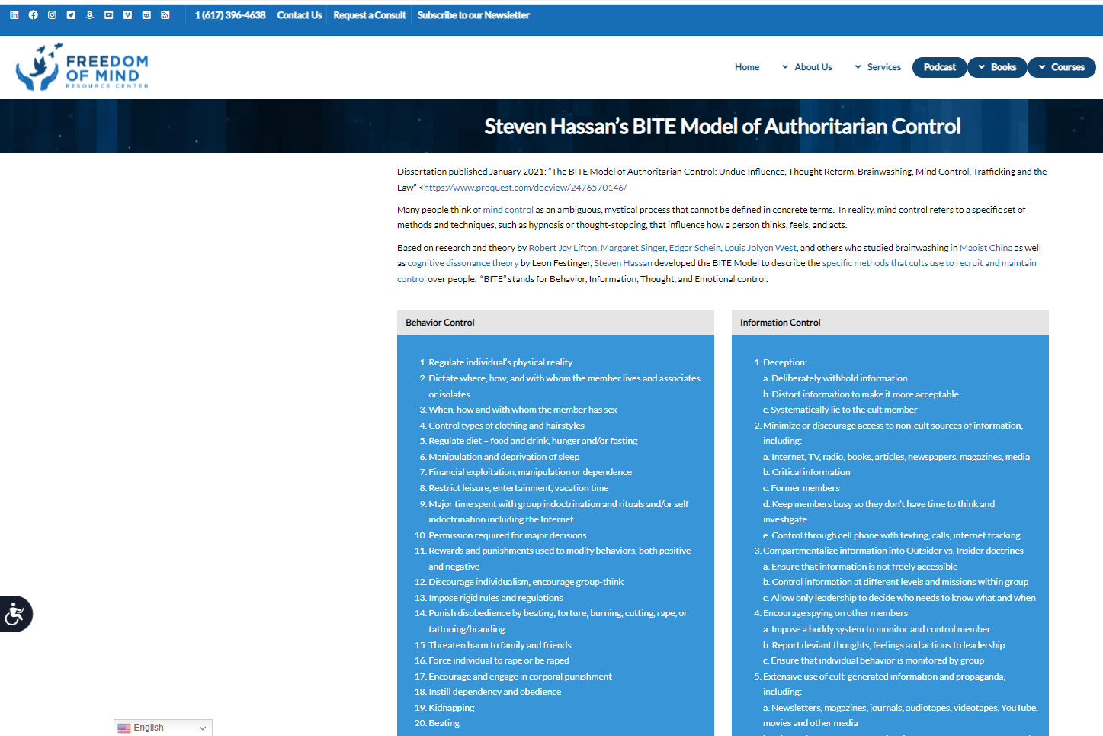Viewport: 1103px width, 736px height.
Task: Click the Behavior Control panel header
Action: (x=556, y=323)
